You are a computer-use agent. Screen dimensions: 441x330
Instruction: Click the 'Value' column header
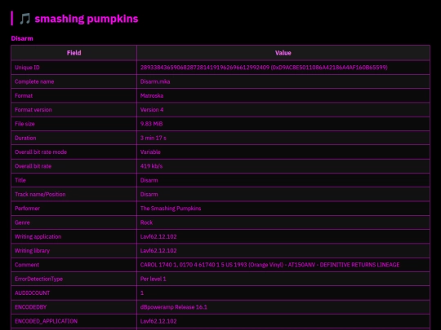coord(283,53)
